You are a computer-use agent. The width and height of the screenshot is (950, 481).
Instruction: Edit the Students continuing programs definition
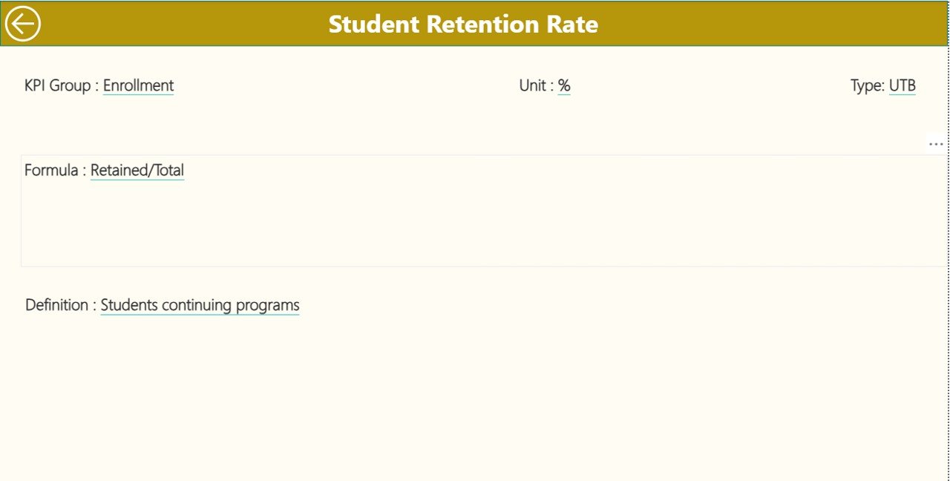coord(200,304)
